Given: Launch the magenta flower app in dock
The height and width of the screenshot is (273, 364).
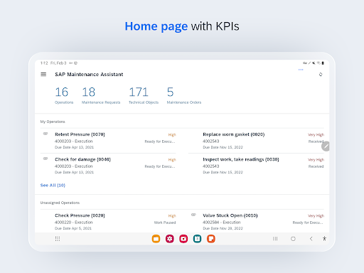Looking at the screenshot, I should [170, 239].
